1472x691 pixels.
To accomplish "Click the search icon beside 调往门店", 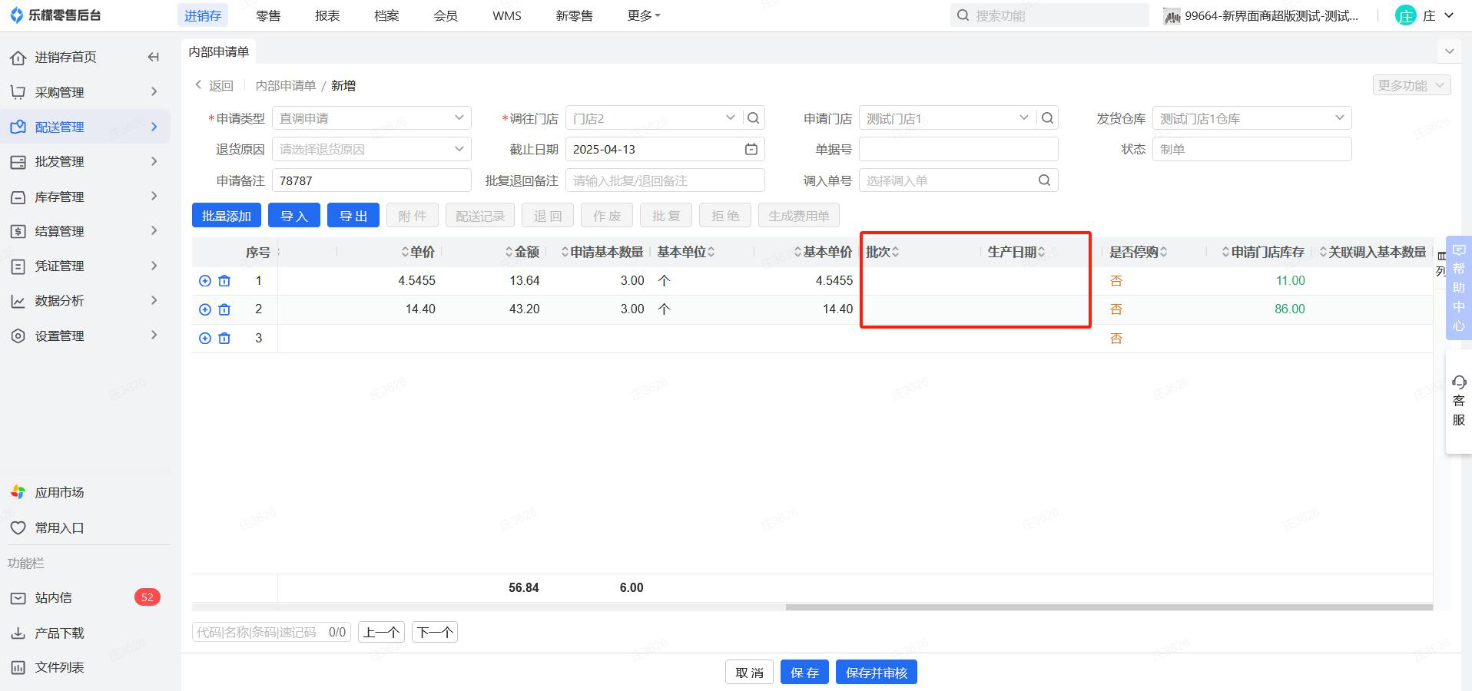I will [754, 118].
